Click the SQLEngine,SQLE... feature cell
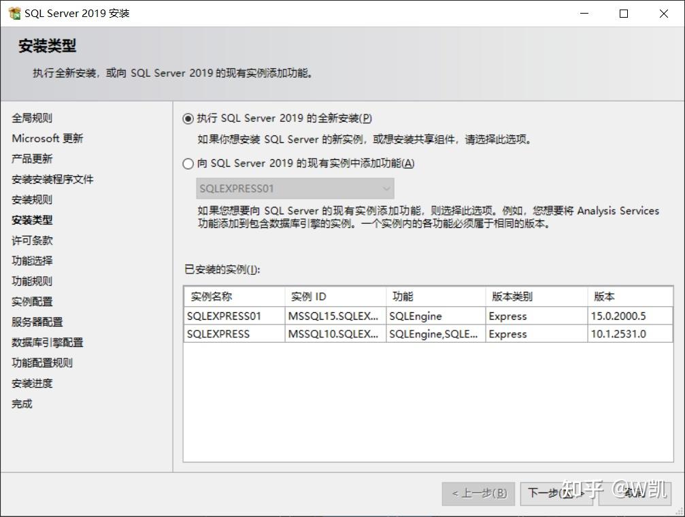685x517 pixels. tap(435, 334)
